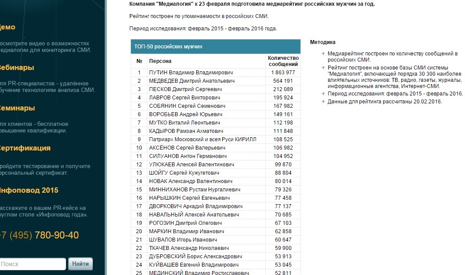Click arrow bullet beside Данные для рейтинга
The width and height of the screenshot is (465, 275).
(323, 102)
